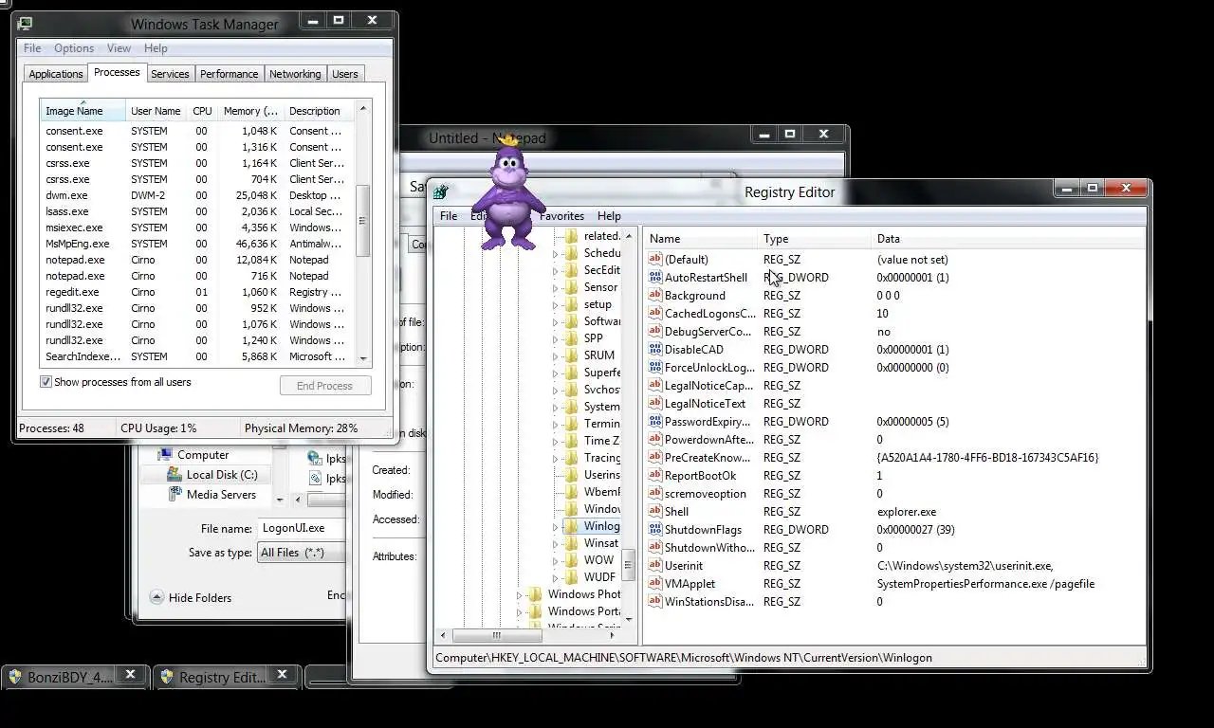Click the (Default) string value icon

(x=654, y=260)
